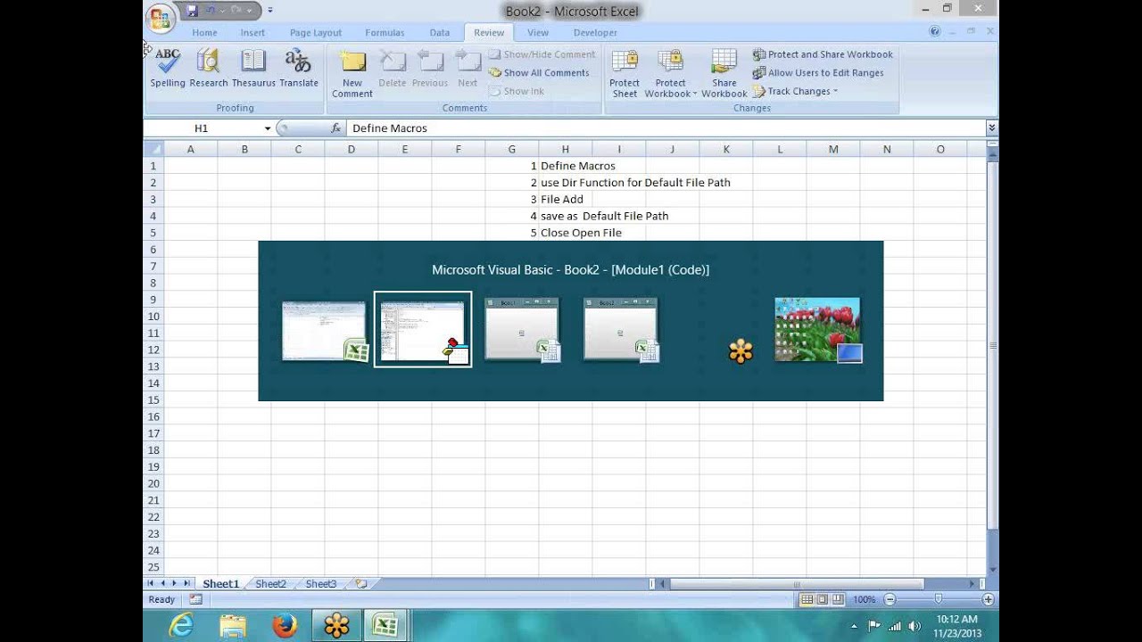
Task: Insert a New Comment
Action: (352, 73)
